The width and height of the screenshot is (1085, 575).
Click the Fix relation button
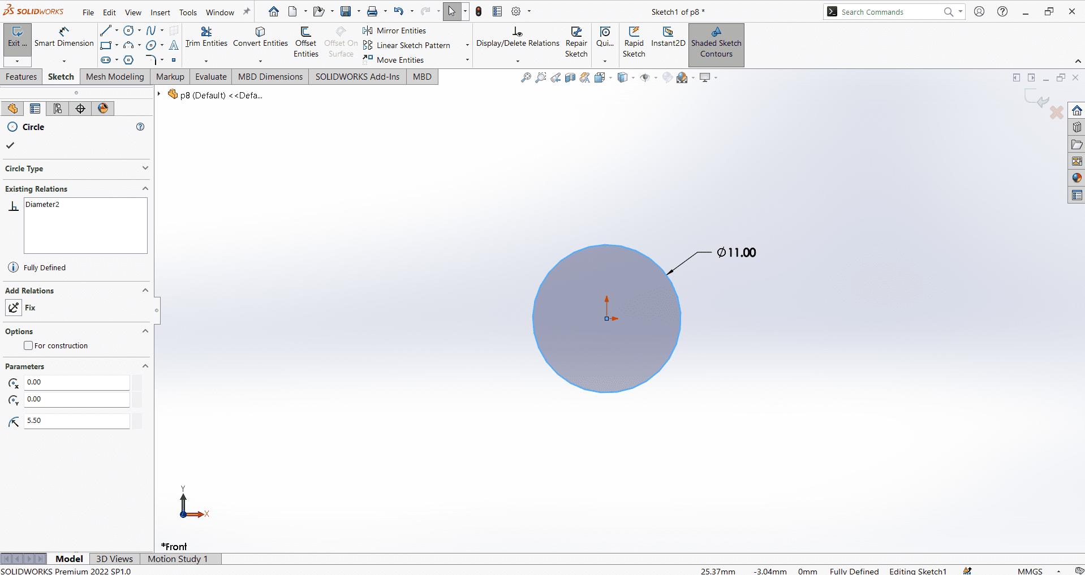click(14, 308)
